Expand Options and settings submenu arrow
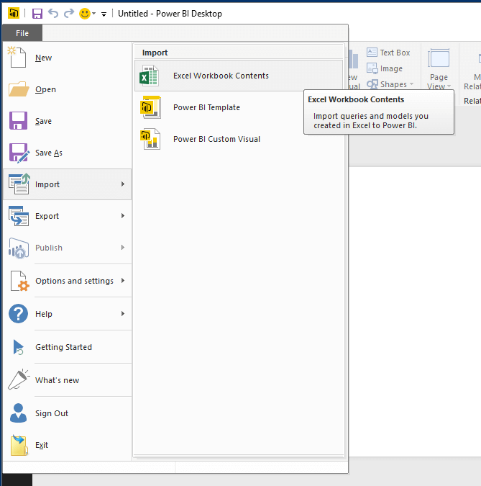The image size is (481, 486). click(x=123, y=281)
